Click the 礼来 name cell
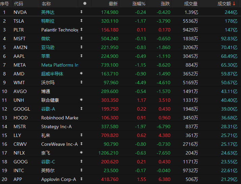241x184 pixels. coord(46,135)
